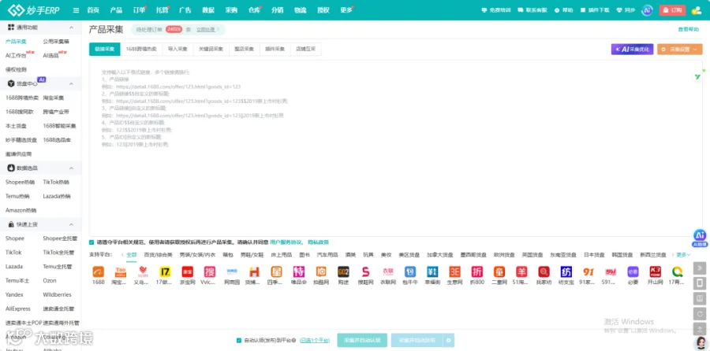
Task: Open the gear settings beside 采集并自动发布
Action: pyautogui.click(x=449, y=340)
